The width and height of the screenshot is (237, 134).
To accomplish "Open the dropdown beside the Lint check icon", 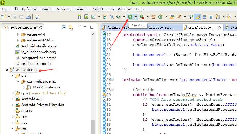I will point(99,17).
